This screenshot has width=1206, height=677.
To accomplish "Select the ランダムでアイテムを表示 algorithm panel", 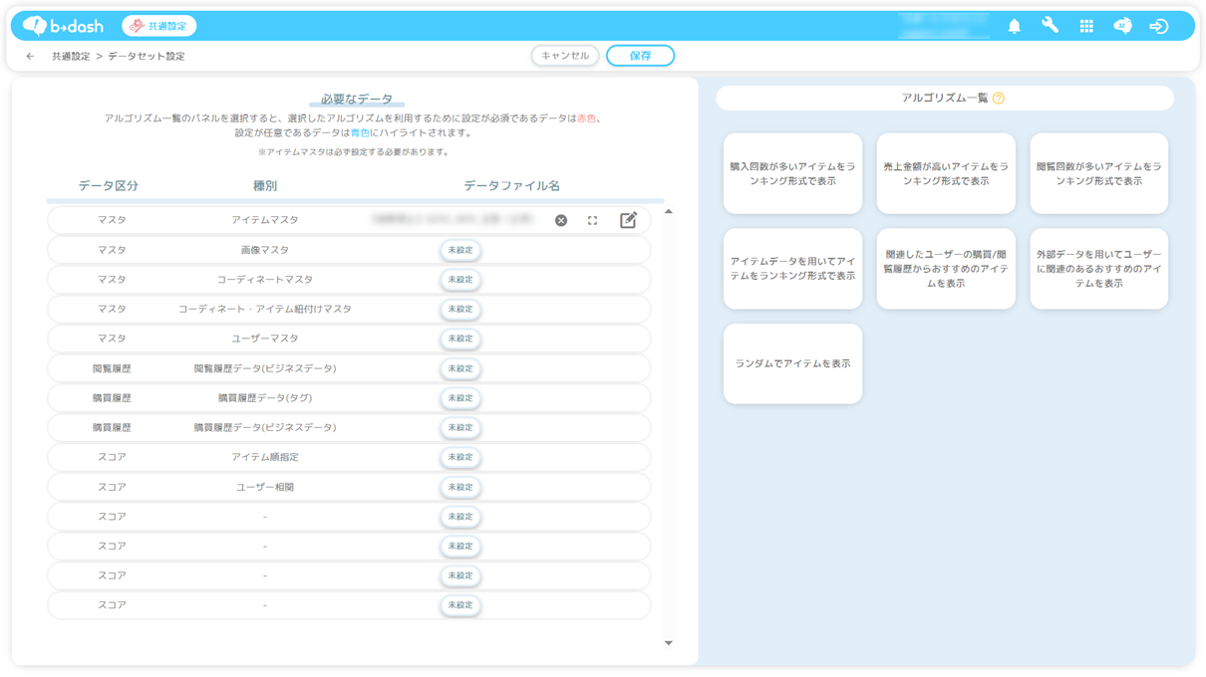I will point(792,364).
